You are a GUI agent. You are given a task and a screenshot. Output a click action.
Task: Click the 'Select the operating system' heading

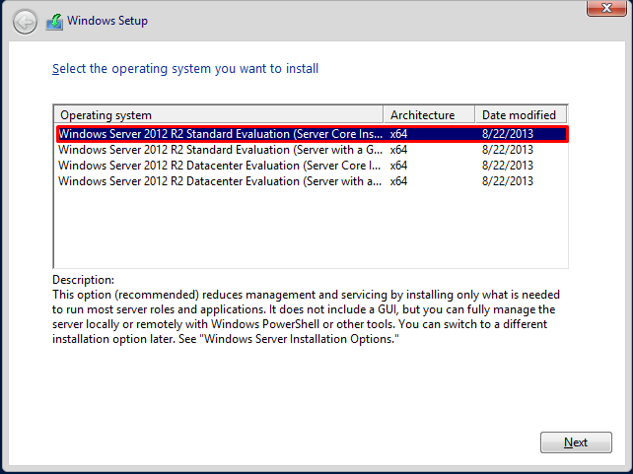(x=185, y=69)
